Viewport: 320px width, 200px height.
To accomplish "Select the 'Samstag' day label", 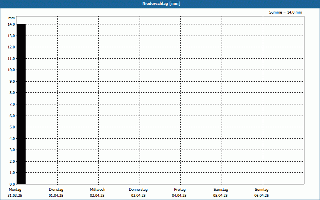I will [x=221, y=189].
